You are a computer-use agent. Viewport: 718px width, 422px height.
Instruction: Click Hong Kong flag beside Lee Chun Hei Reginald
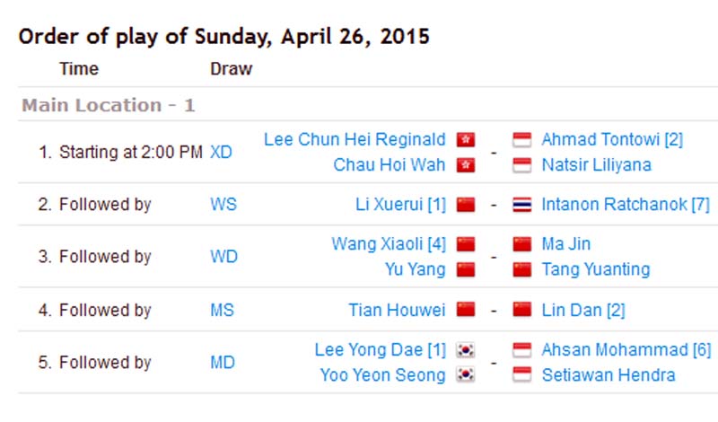click(466, 140)
